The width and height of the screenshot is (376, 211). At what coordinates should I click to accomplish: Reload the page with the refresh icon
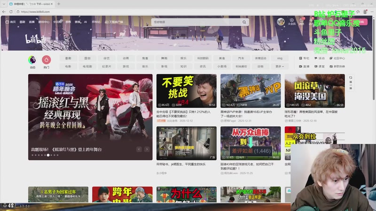(11, 11)
